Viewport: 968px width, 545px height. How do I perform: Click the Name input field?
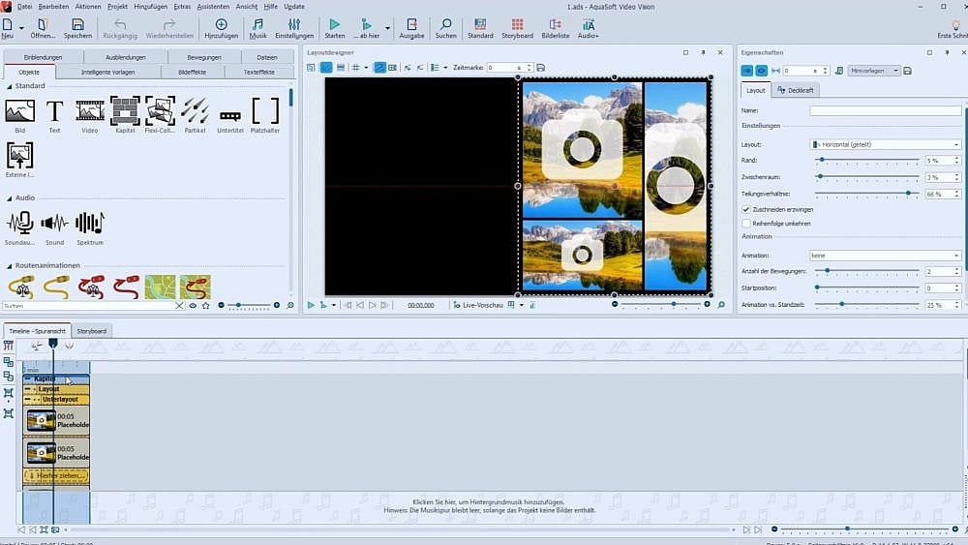pyautogui.click(x=885, y=111)
